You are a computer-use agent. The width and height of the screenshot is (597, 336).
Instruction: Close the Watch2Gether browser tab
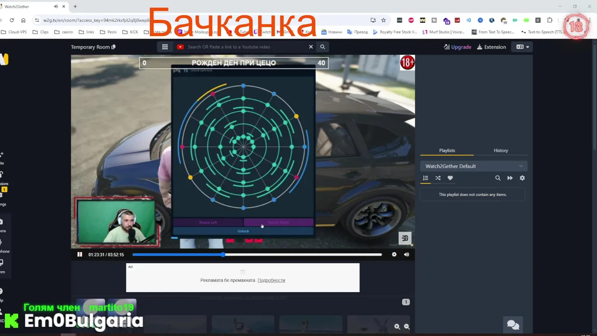point(63,7)
